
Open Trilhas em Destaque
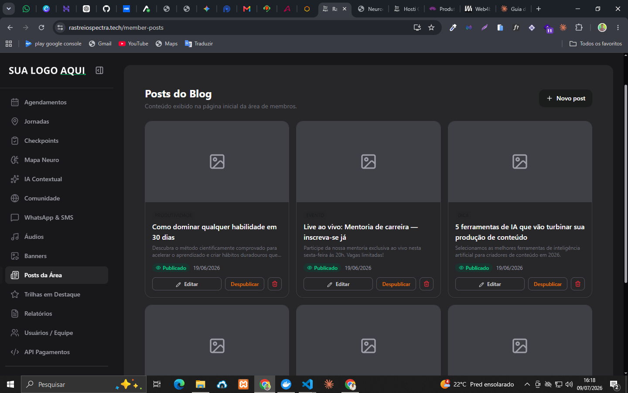pyautogui.click(x=57, y=294)
